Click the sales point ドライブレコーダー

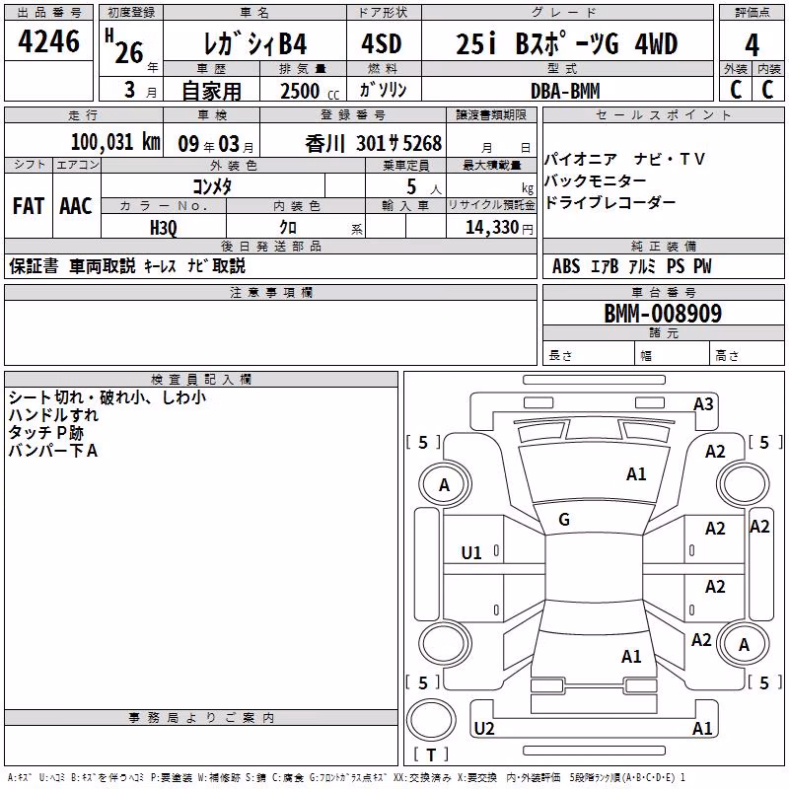coord(610,202)
